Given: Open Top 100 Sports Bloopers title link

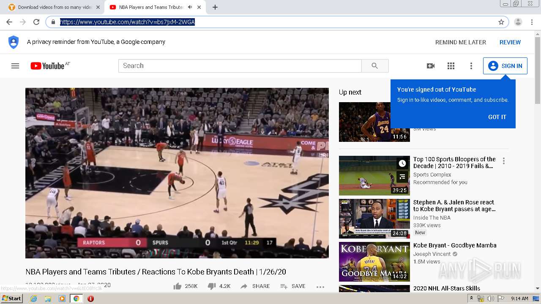Looking at the screenshot, I should click(x=454, y=163).
